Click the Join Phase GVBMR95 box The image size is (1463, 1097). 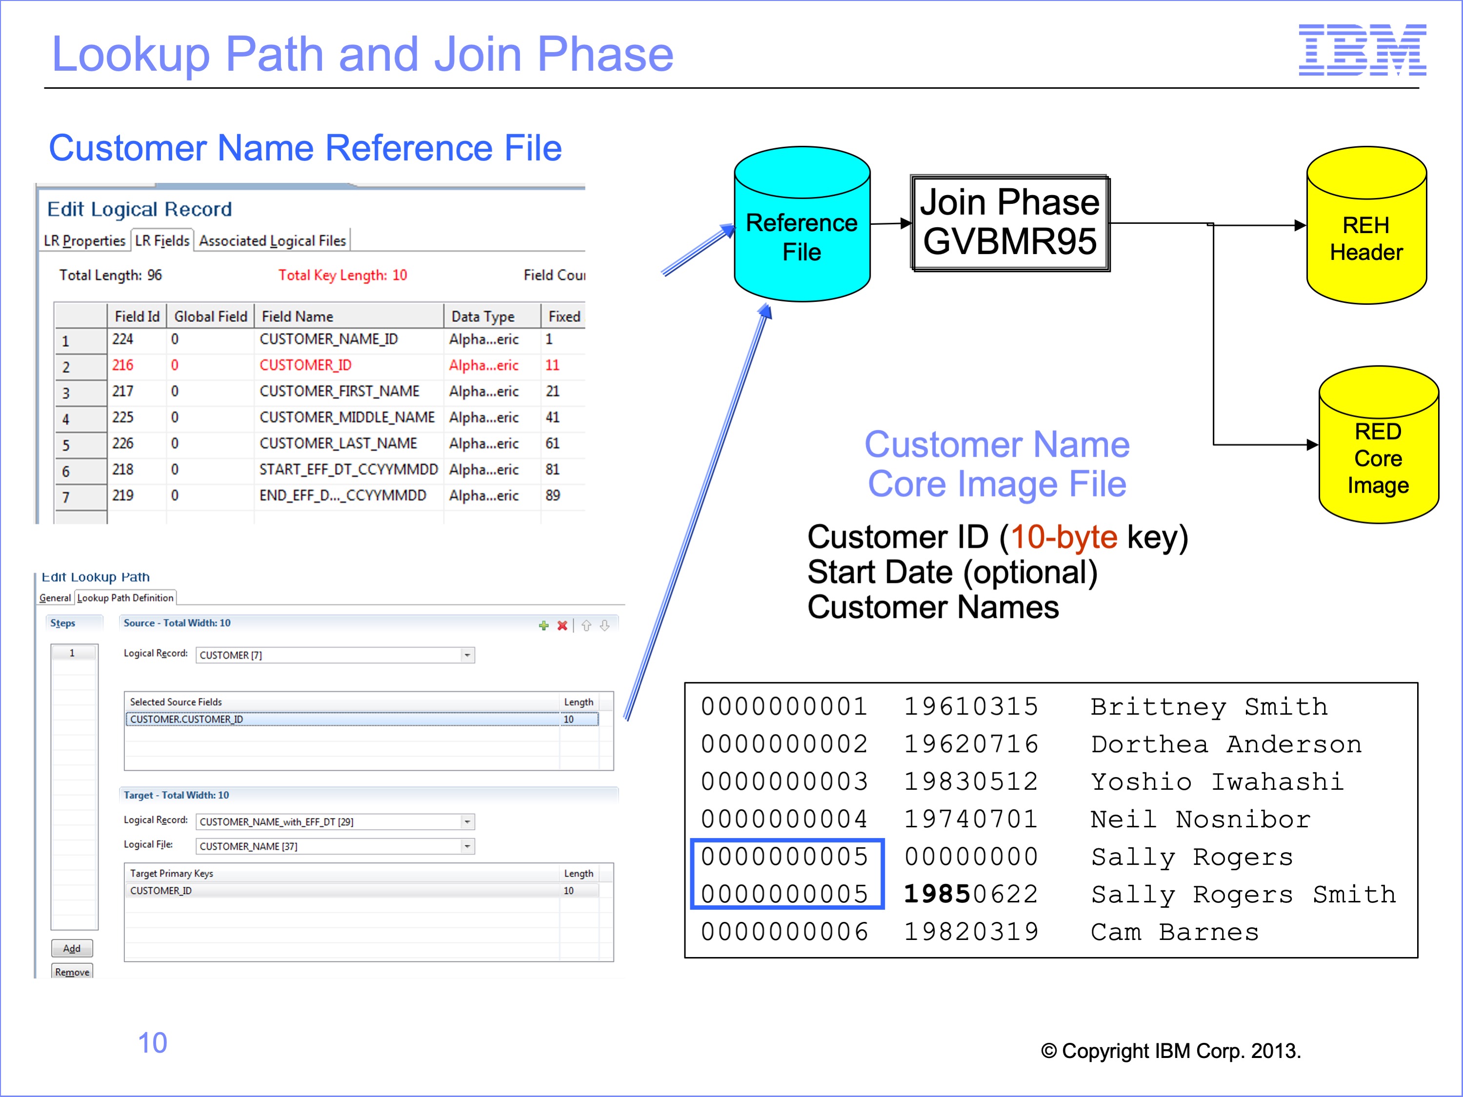pyautogui.click(x=1010, y=223)
